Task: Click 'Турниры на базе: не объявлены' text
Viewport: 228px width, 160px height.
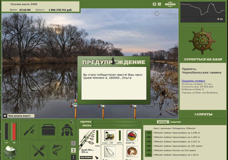Action: click(200, 93)
